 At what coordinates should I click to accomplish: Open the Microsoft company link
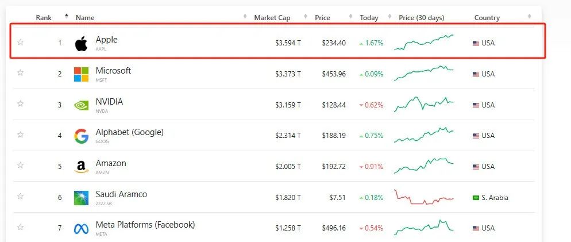(113, 71)
